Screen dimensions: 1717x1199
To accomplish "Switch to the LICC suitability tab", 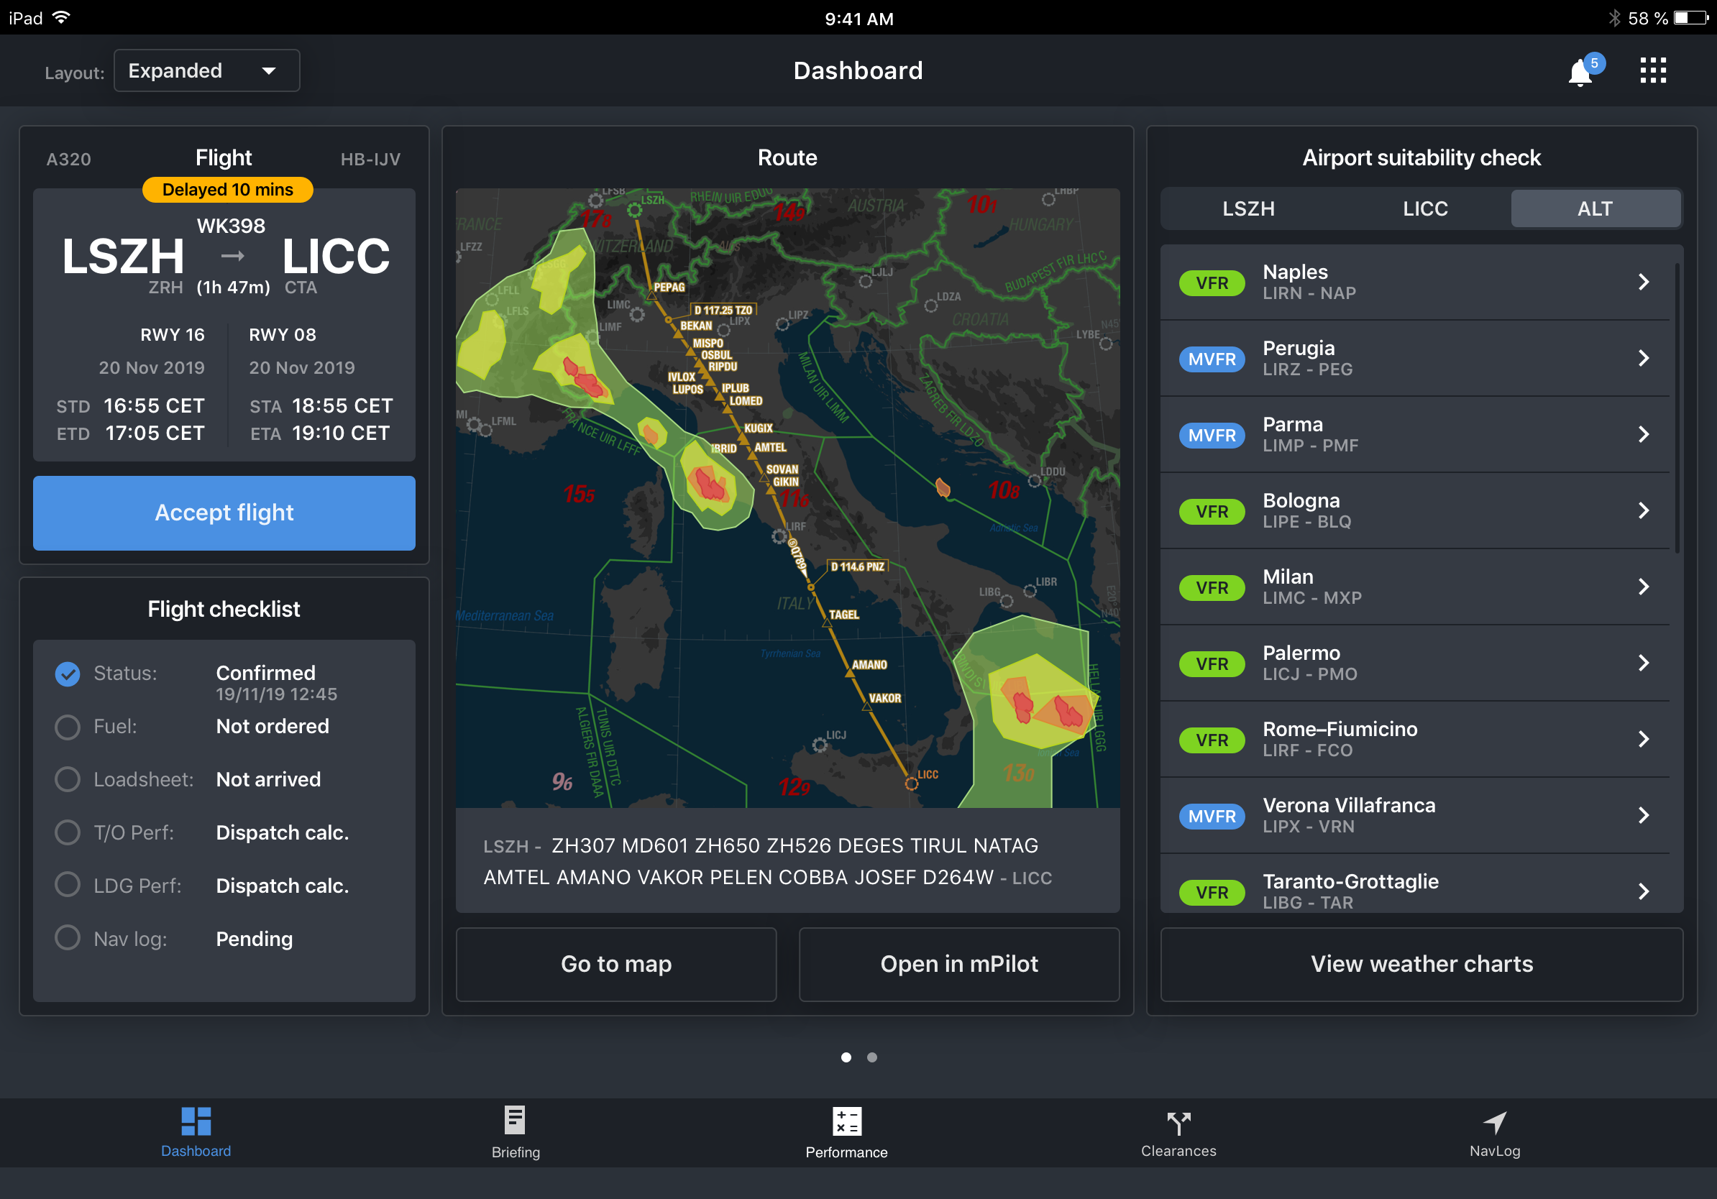I will click(x=1424, y=208).
